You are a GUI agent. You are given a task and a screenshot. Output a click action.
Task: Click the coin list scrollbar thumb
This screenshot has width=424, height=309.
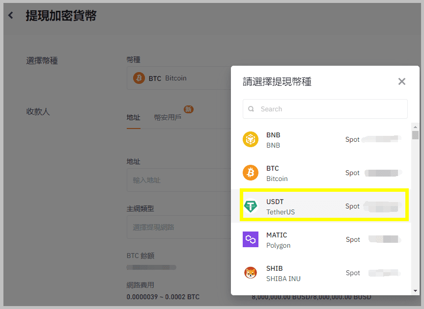(x=415, y=135)
